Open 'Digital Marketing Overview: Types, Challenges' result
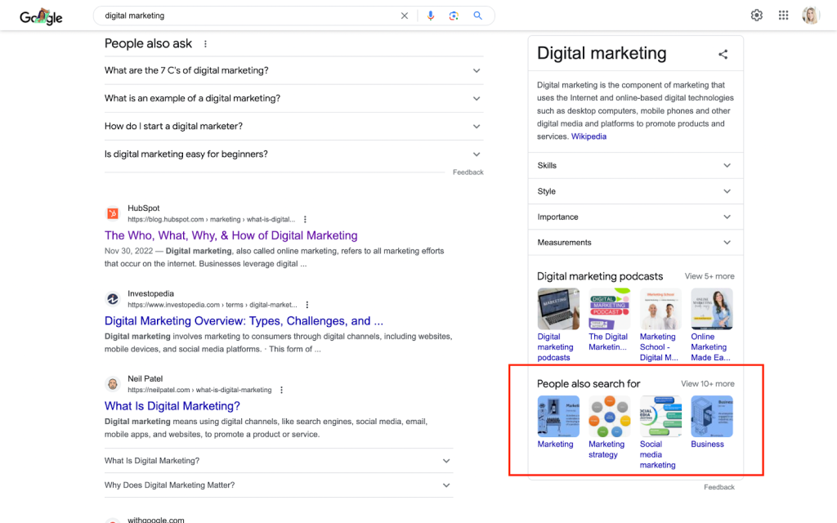 244,320
